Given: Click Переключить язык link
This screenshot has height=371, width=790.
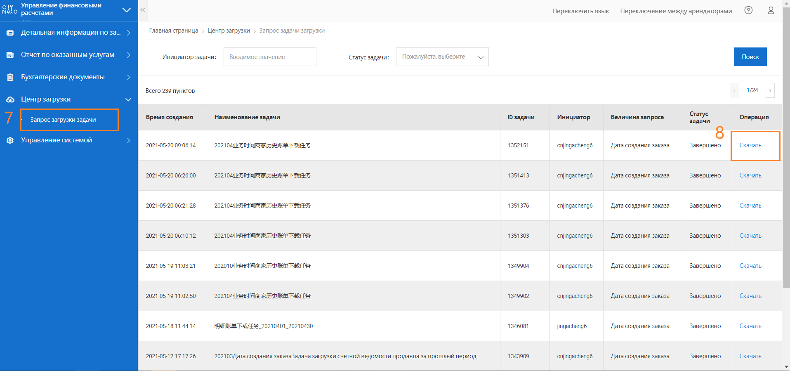Looking at the screenshot, I should tap(580, 11).
